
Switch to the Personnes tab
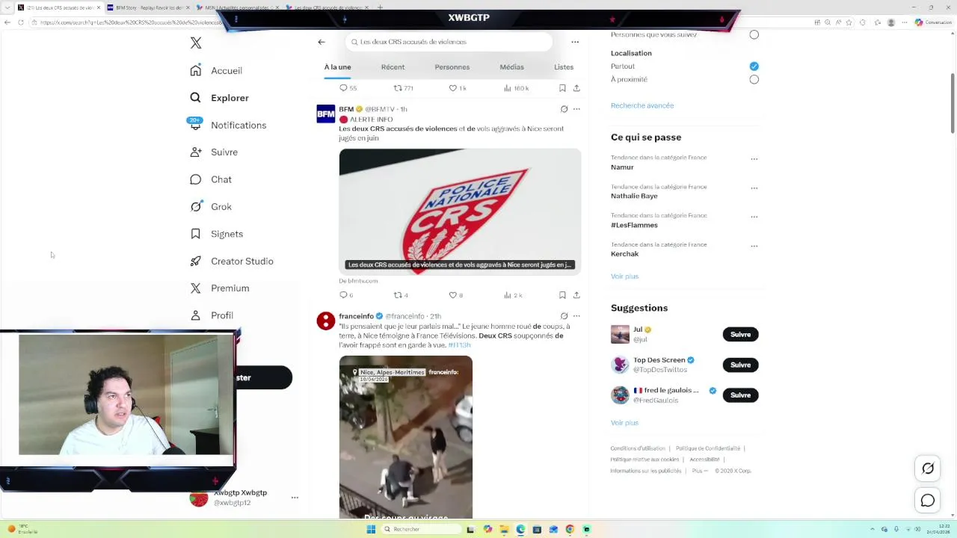pyautogui.click(x=452, y=67)
